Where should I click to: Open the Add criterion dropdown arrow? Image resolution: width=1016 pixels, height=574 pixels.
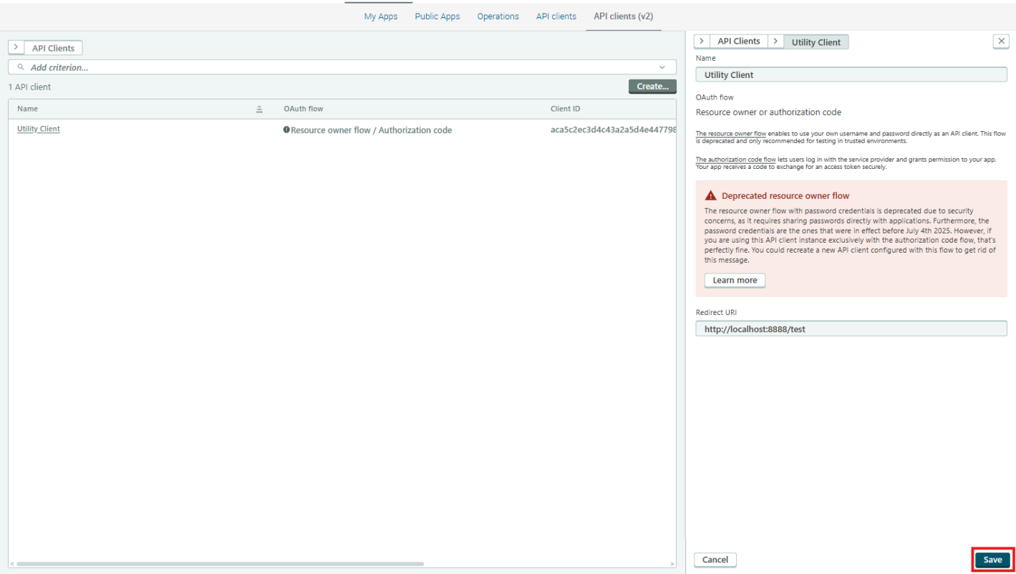(x=662, y=67)
